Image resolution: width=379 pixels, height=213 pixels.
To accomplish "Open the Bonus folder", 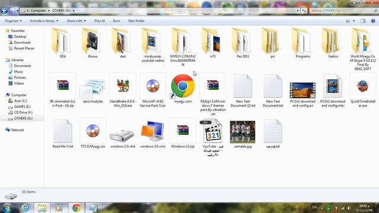I will tap(92, 43).
